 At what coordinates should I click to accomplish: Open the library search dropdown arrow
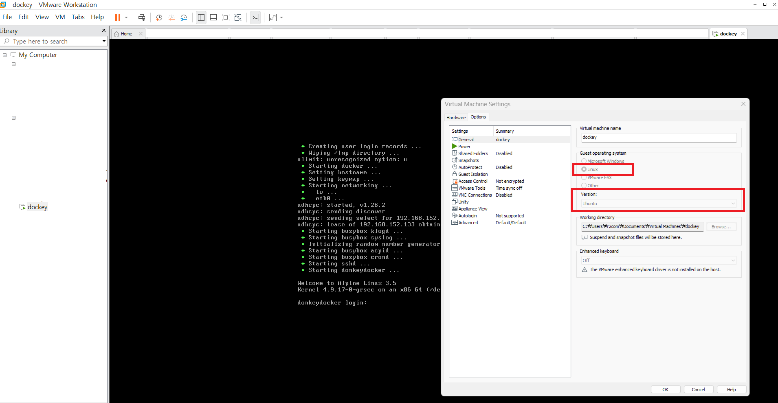(x=104, y=41)
